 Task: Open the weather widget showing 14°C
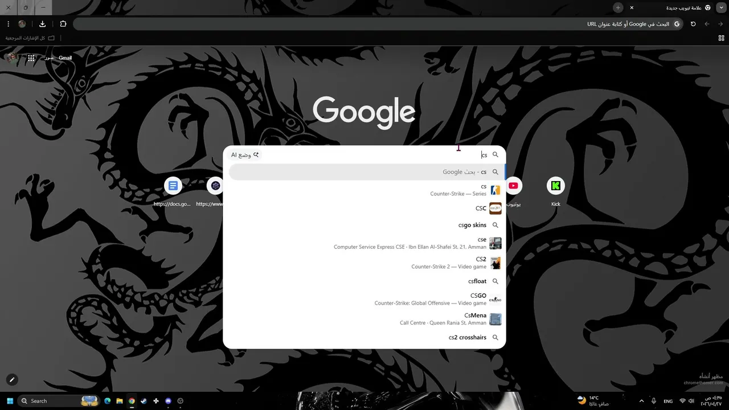click(x=593, y=401)
